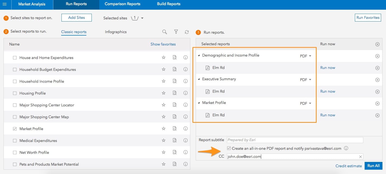This screenshot has width=386, height=174.
Task: Collapse the Market Profile group
Action: tap(199, 103)
